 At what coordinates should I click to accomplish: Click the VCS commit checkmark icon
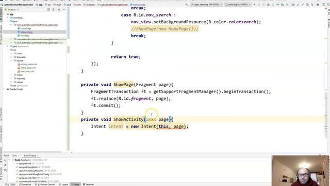303,5
